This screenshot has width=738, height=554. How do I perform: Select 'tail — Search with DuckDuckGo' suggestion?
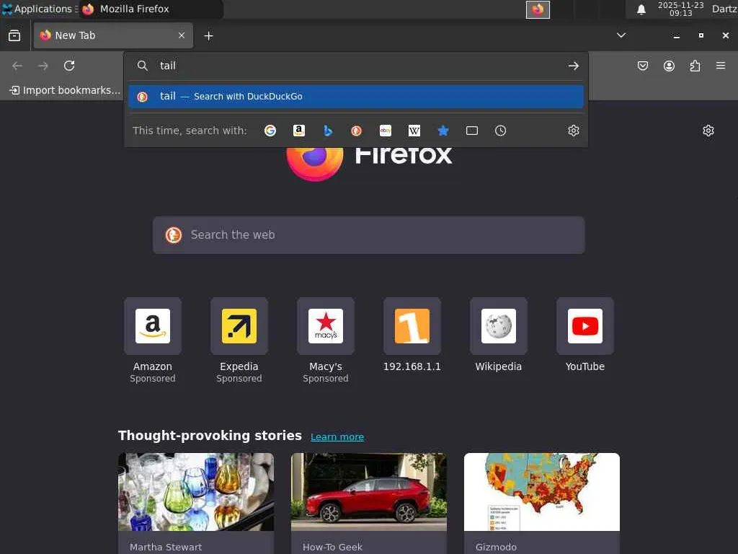[356, 97]
